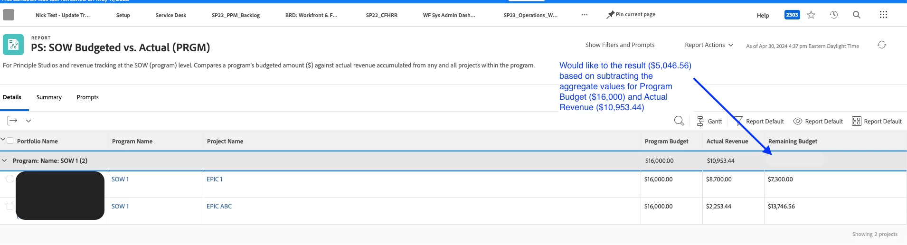Open SOW 1 program link in EPIC 1 row

(x=120, y=179)
